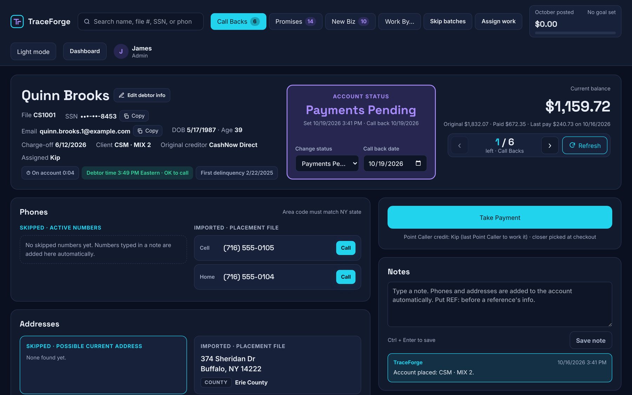Click the Debtor time OK to call chip
632x395 pixels.
click(x=137, y=173)
